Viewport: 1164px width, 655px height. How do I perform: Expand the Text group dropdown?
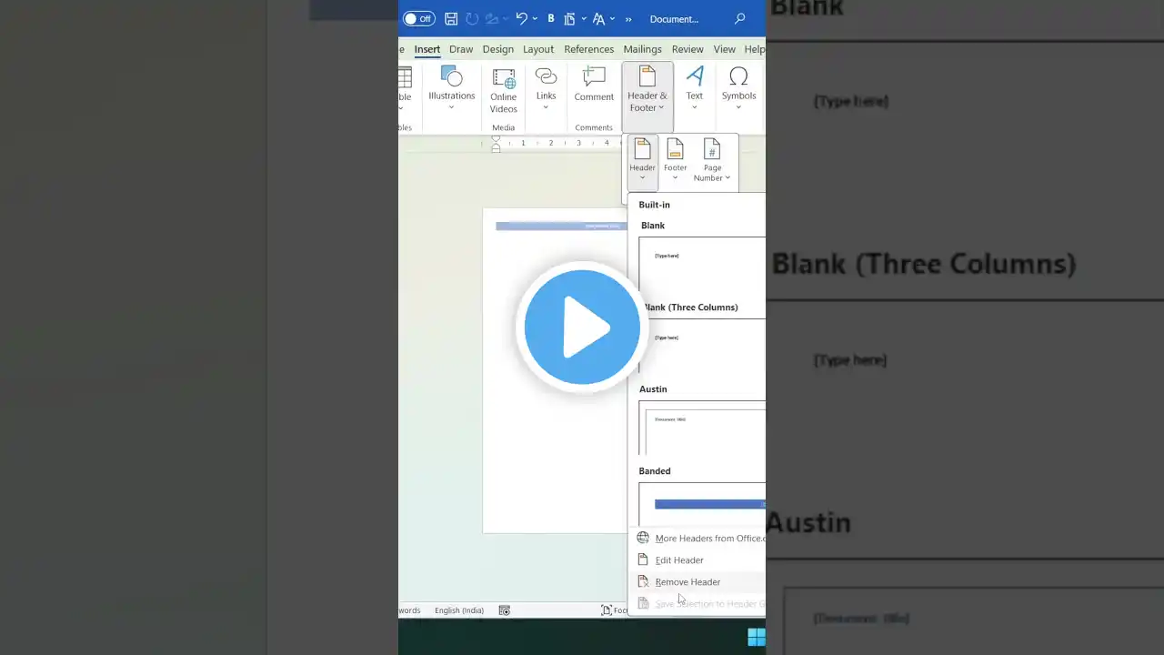695,88
